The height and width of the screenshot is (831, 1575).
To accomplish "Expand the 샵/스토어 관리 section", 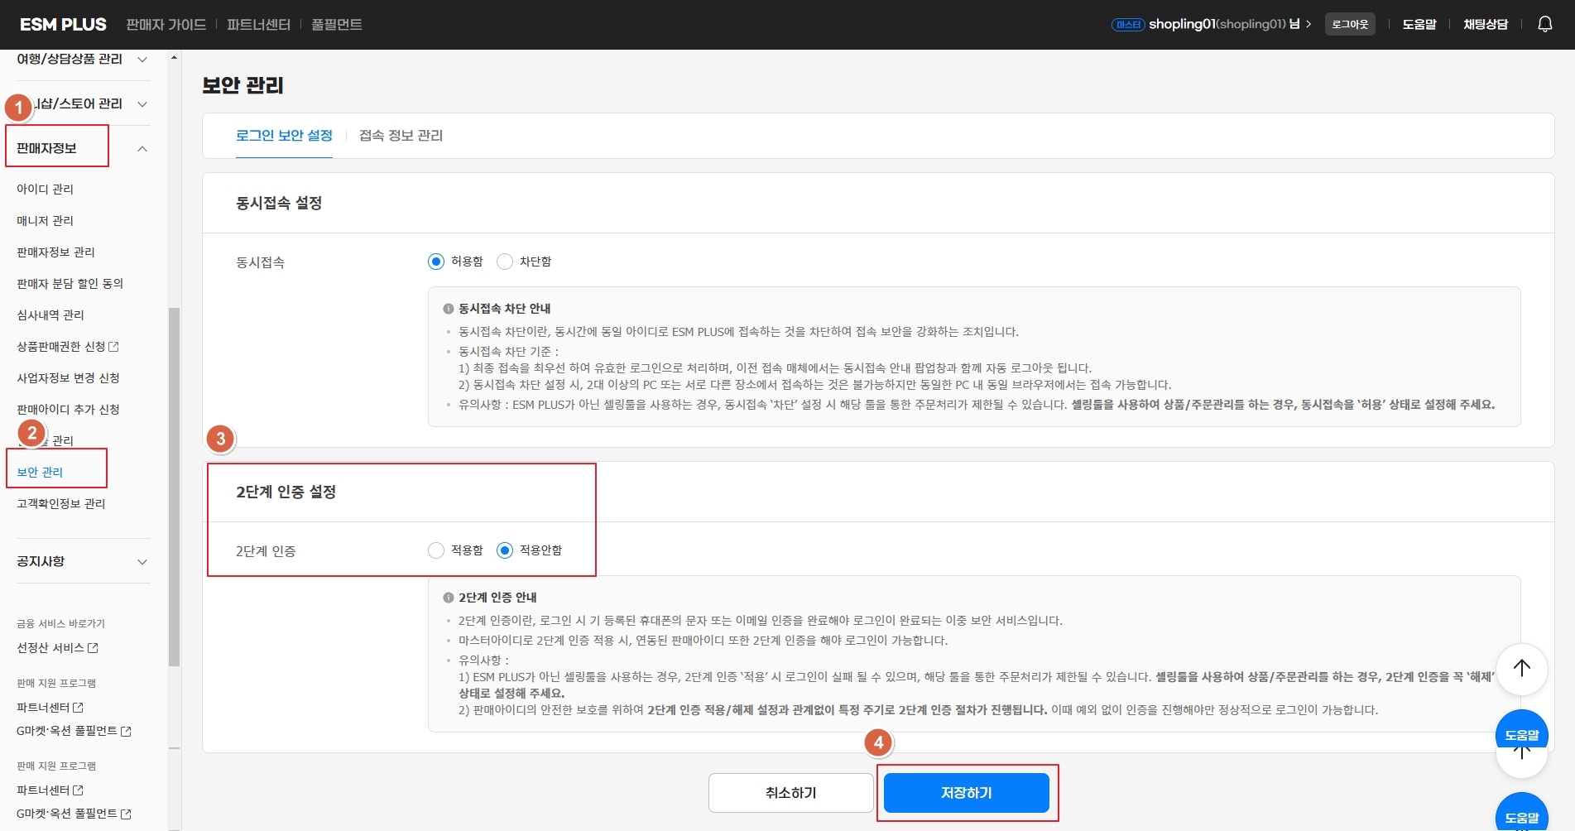I will [142, 104].
